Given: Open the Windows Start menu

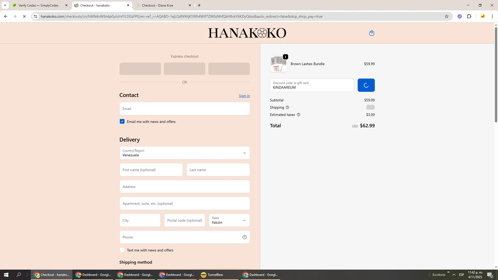Looking at the screenshot, I should tap(6, 275).
